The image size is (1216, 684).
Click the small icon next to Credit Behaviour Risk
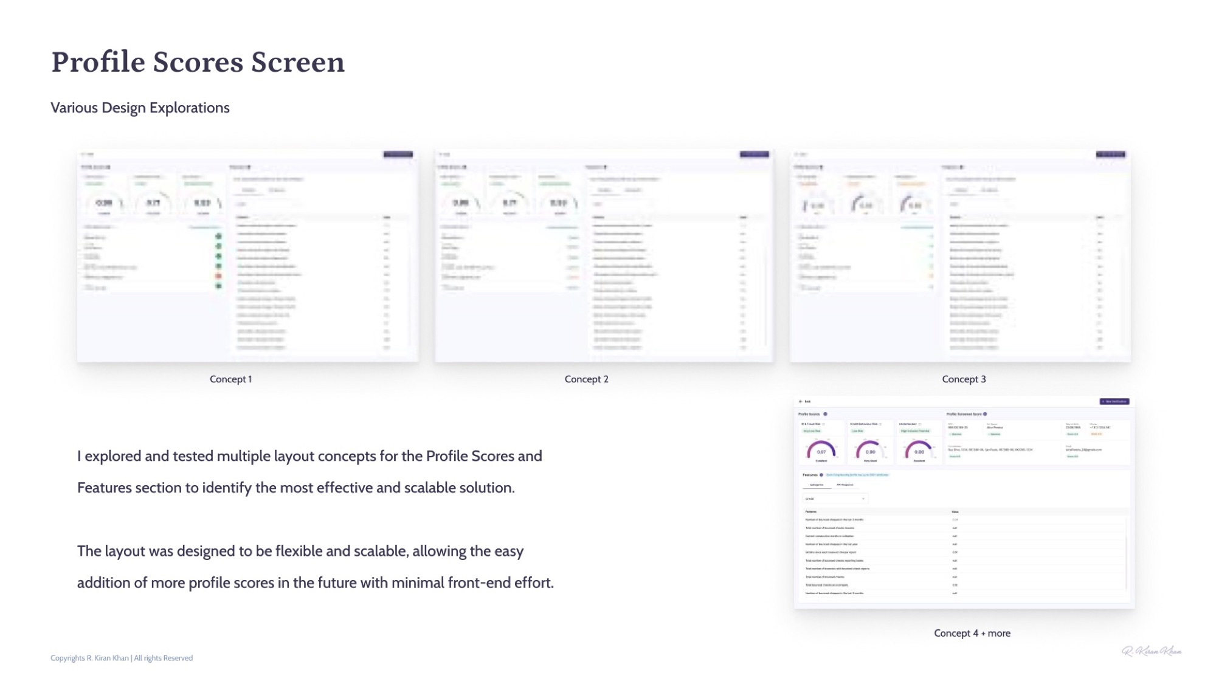[x=880, y=424]
